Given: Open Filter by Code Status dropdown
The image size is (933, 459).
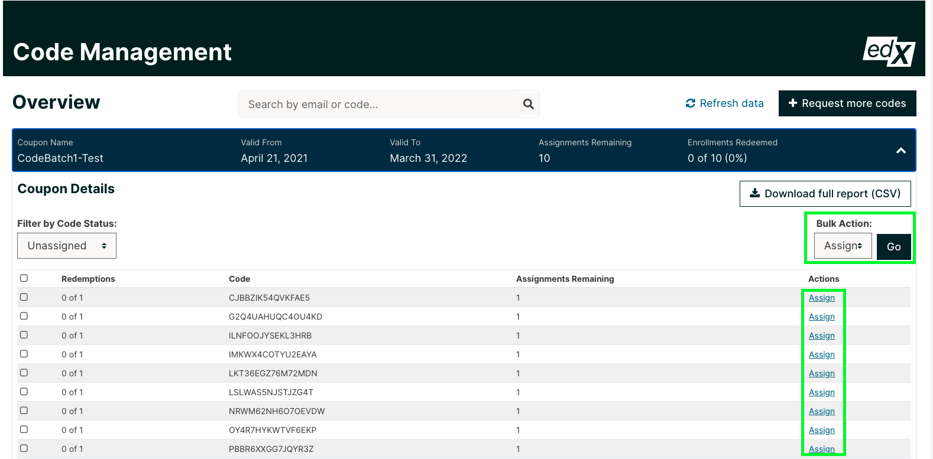Looking at the screenshot, I should [x=67, y=246].
